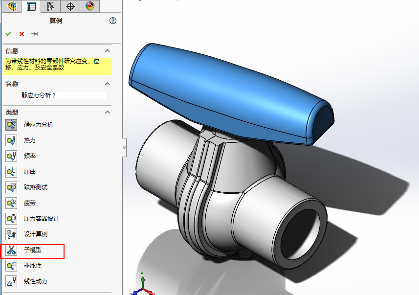Screen dimensions: 419x295
Task: Open the DisplayManager color sphere tab
Action: coord(90,6)
